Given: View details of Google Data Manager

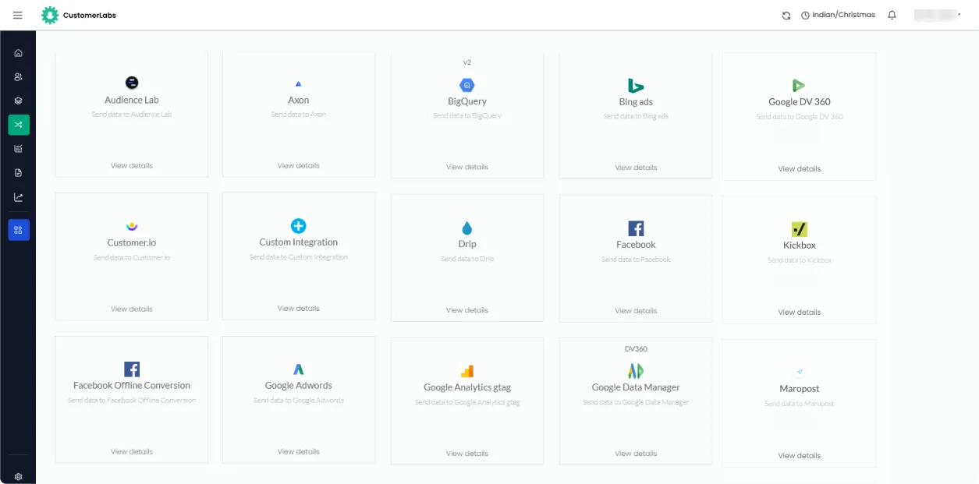Looking at the screenshot, I should click(x=636, y=454).
